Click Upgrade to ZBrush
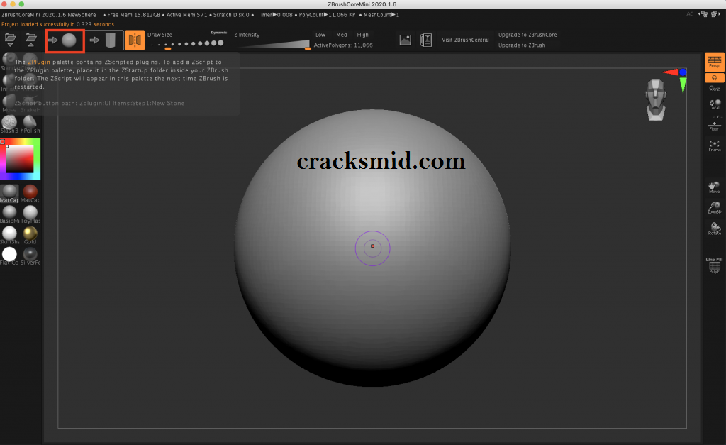 [x=522, y=45]
